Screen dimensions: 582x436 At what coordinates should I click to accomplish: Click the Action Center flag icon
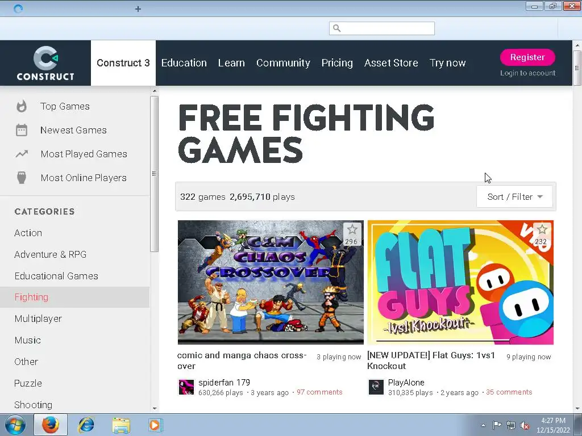point(497,425)
